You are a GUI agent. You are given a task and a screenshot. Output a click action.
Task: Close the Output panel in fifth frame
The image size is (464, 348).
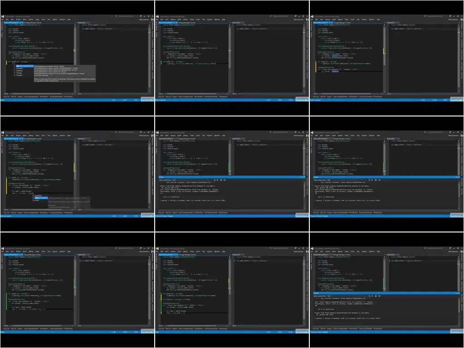coord(304,177)
